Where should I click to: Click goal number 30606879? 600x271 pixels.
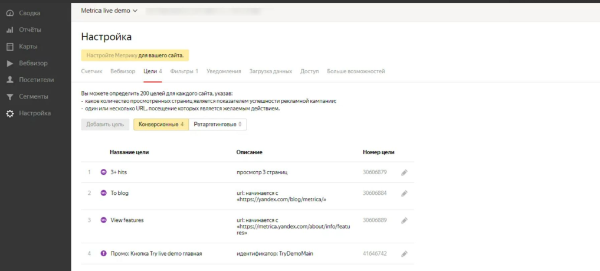point(375,172)
